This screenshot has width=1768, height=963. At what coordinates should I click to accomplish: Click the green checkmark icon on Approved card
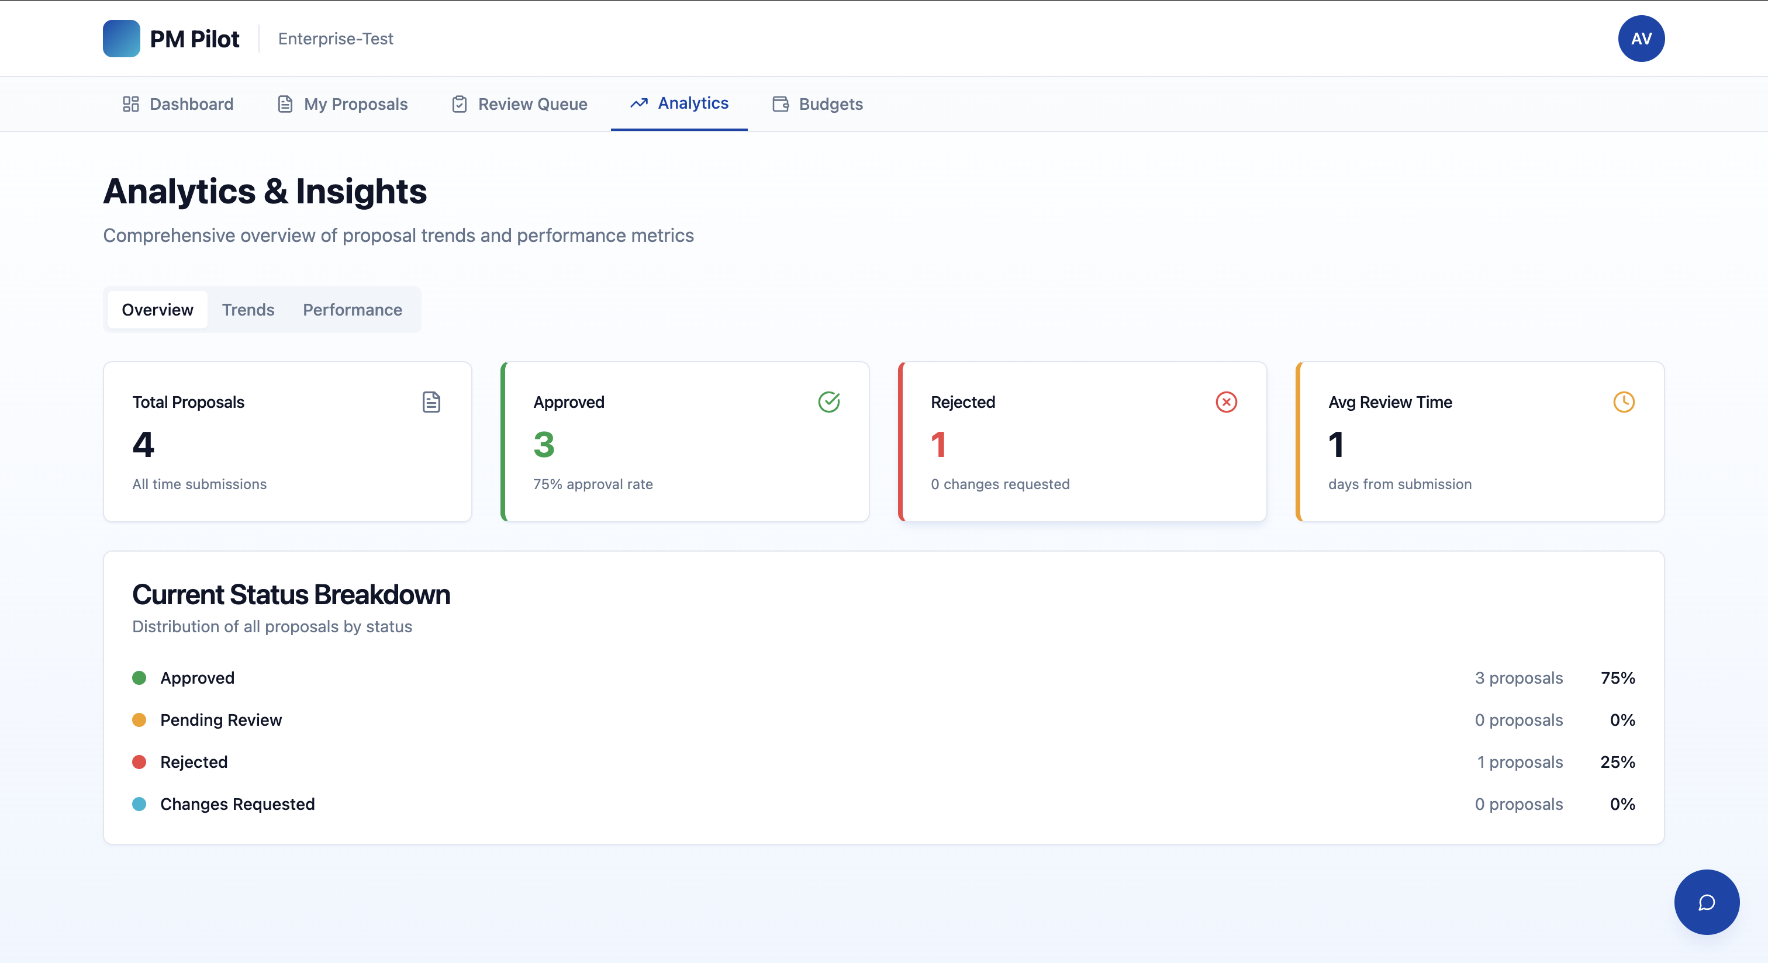pyautogui.click(x=828, y=402)
